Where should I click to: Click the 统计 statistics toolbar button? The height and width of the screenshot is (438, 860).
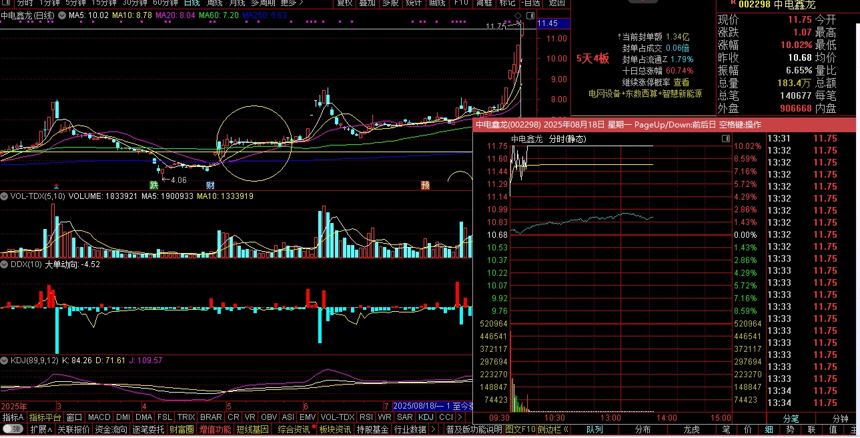point(414,3)
